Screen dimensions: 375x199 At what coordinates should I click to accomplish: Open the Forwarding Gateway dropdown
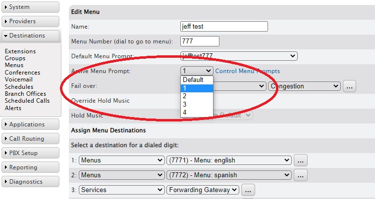[x=203, y=190]
